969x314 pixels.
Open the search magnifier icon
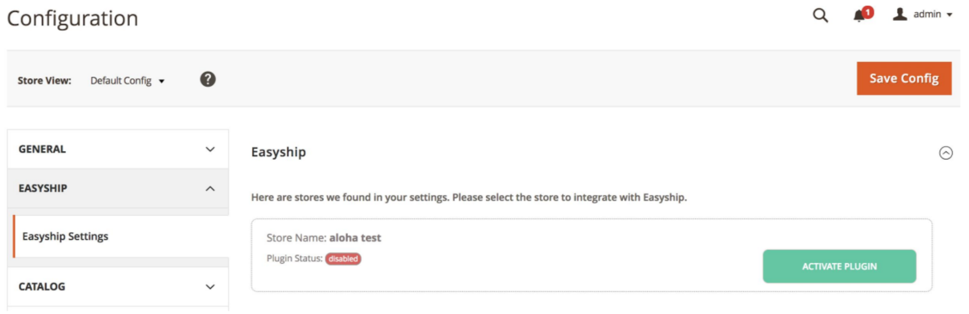pos(821,15)
